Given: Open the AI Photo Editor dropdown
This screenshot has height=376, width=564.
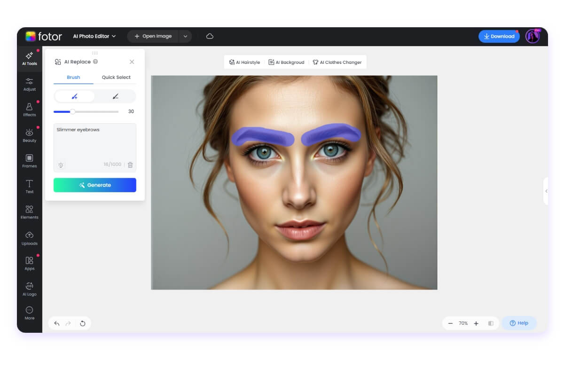Looking at the screenshot, I should tap(93, 36).
